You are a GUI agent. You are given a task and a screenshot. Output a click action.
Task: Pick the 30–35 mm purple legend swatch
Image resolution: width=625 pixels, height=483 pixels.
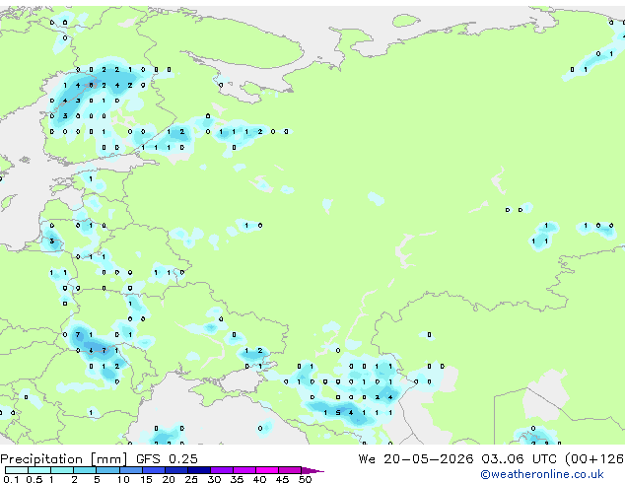pyautogui.click(x=222, y=470)
